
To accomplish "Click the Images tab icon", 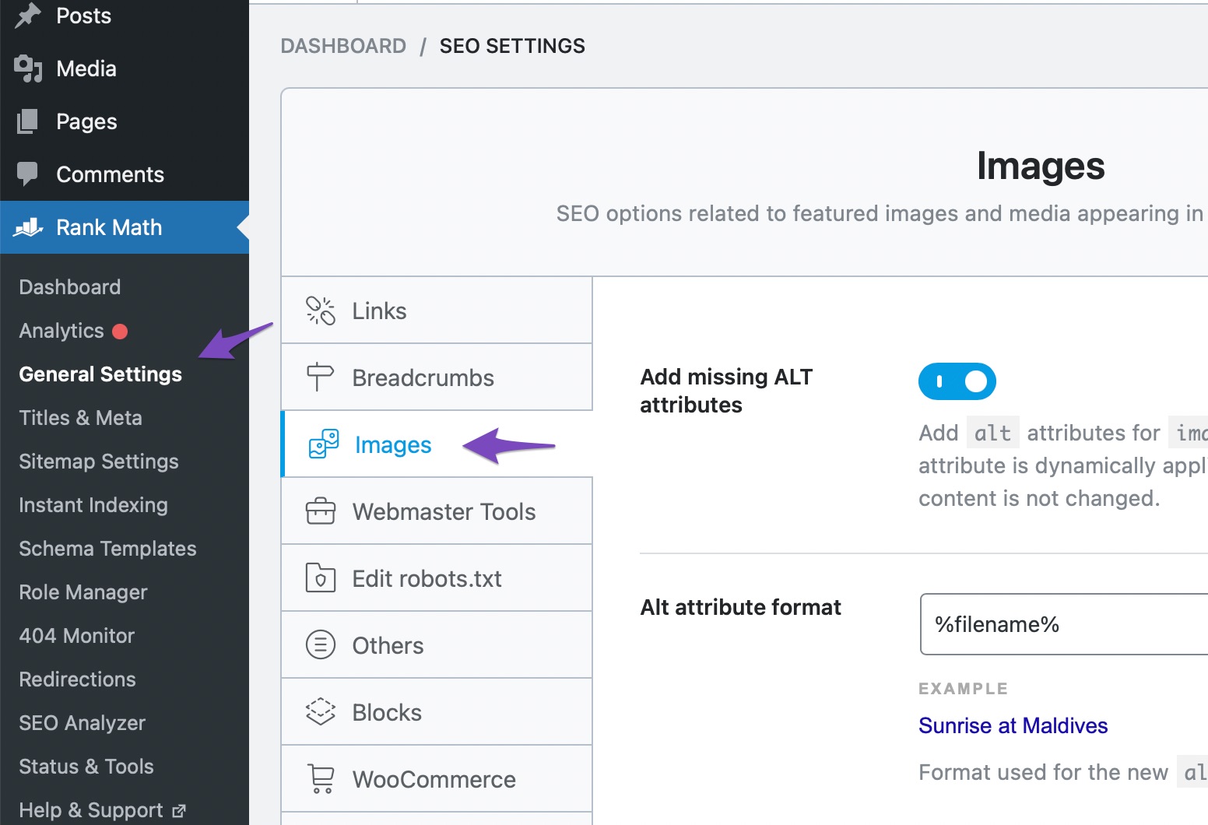I will [324, 444].
